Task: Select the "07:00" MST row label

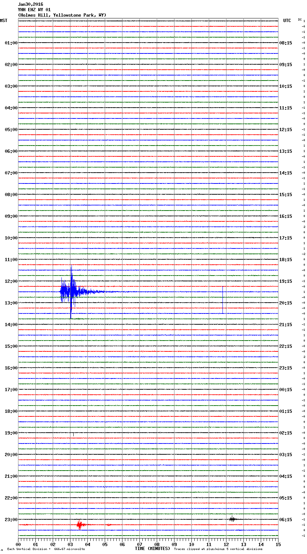Action: (x=11, y=173)
